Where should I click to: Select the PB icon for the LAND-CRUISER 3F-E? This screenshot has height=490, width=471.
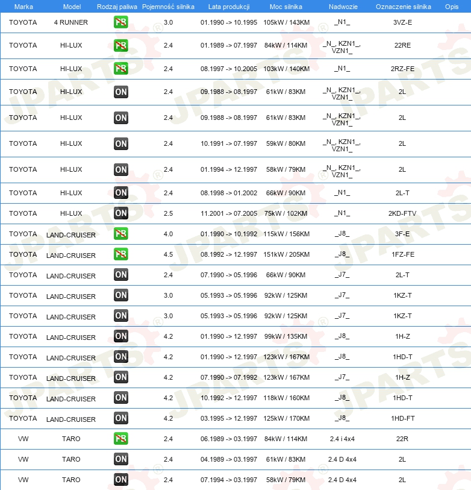click(x=120, y=234)
